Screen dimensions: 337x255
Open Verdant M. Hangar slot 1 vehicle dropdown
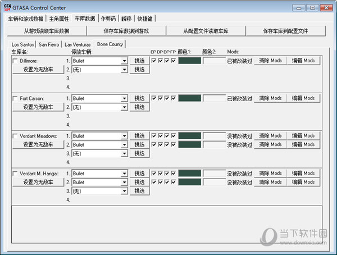click(124, 174)
